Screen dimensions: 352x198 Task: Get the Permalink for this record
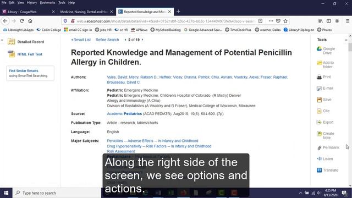(328, 147)
